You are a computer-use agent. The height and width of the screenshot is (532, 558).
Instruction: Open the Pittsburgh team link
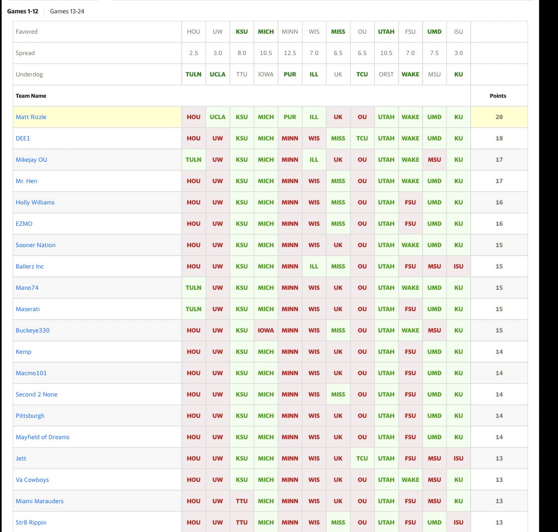[x=30, y=416]
